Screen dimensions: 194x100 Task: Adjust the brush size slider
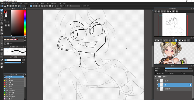[13, 60]
